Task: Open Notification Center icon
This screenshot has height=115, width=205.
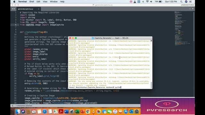Action: [x=191, y=2]
